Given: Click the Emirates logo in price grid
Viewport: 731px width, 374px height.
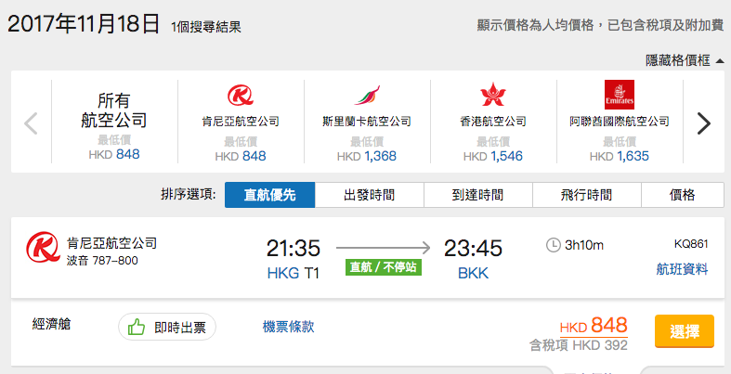Looking at the screenshot, I should click(620, 95).
